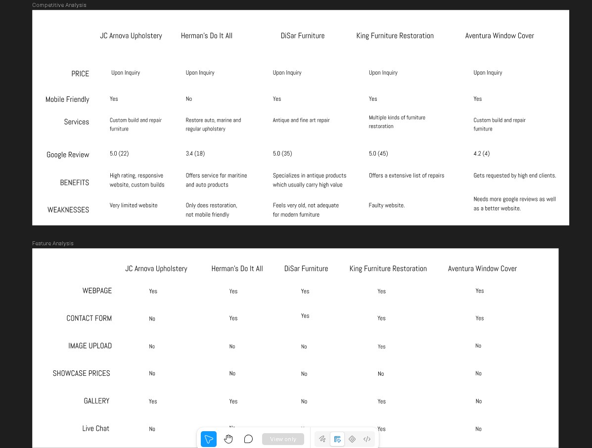Click King Furniture's IMAGE UPLOAD 'Yes' value
This screenshot has height=448, width=592.
pyautogui.click(x=382, y=347)
